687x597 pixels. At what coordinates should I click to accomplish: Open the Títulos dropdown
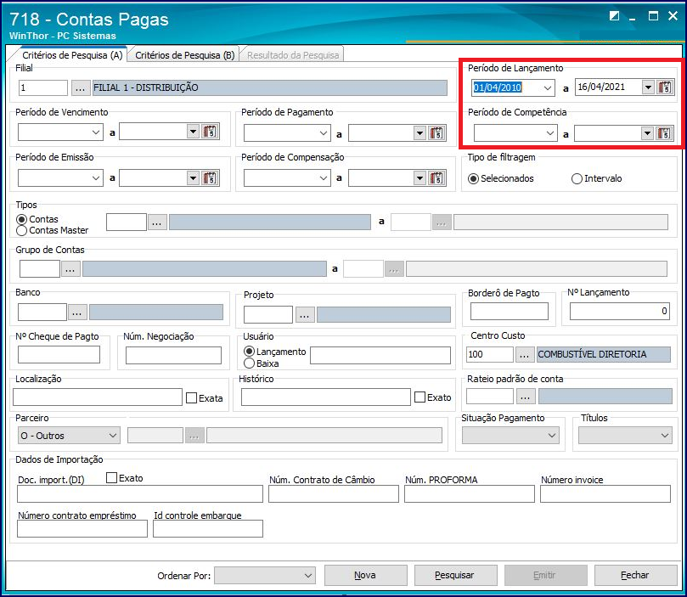625,436
